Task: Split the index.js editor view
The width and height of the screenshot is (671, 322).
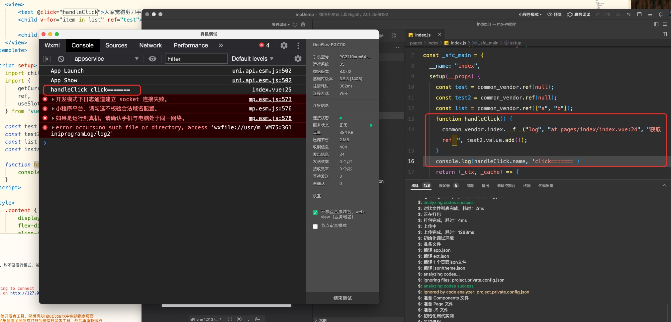Action: (x=664, y=34)
